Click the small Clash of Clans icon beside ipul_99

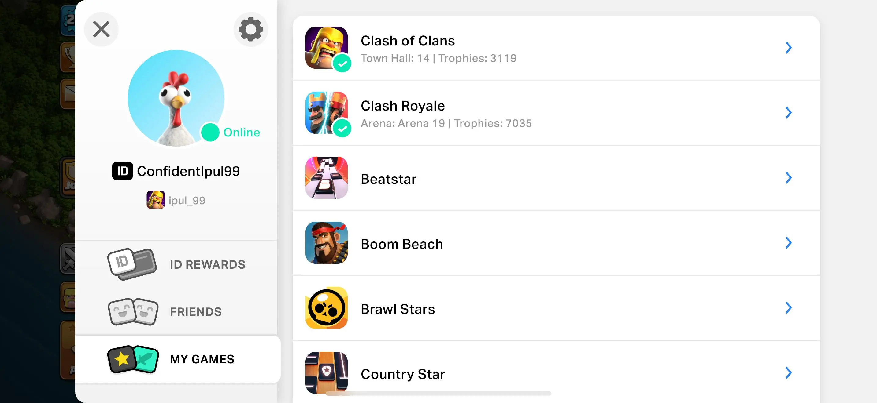tap(156, 200)
